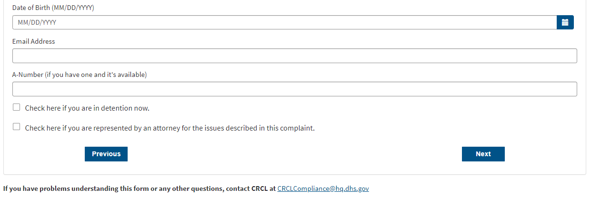This screenshot has width=591, height=207.
Task: Tick the represented by an attorney checkbox
Action: [17, 127]
